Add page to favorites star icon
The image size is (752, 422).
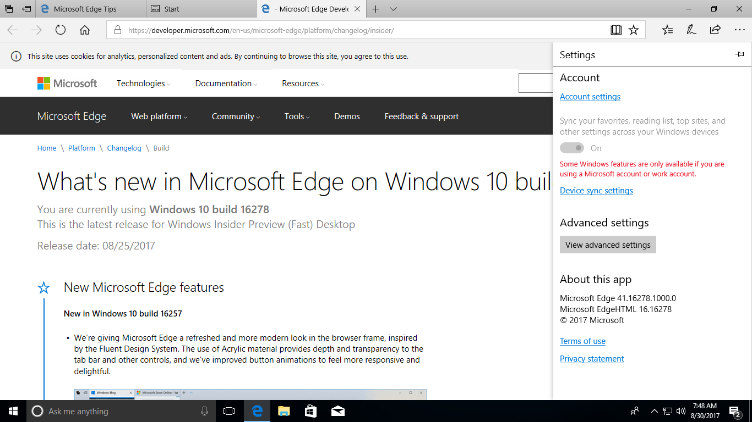click(634, 30)
